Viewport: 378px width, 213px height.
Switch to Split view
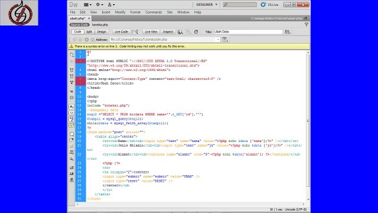click(89, 31)
